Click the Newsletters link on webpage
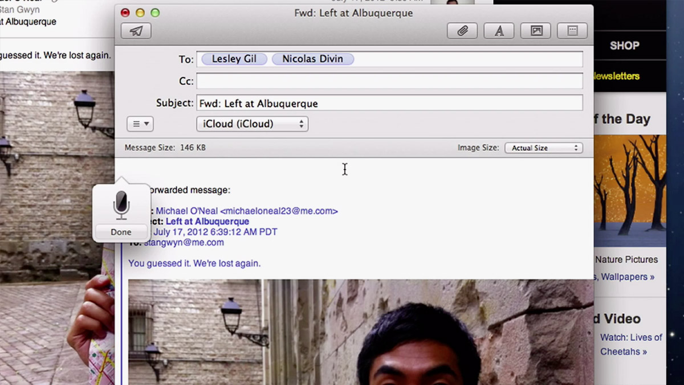Screen dimensions: 684x385 point(616,76)
